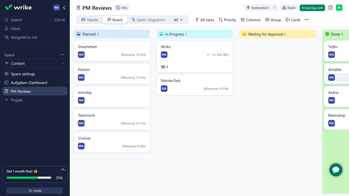Open the help question mark icon

(330, 8)
